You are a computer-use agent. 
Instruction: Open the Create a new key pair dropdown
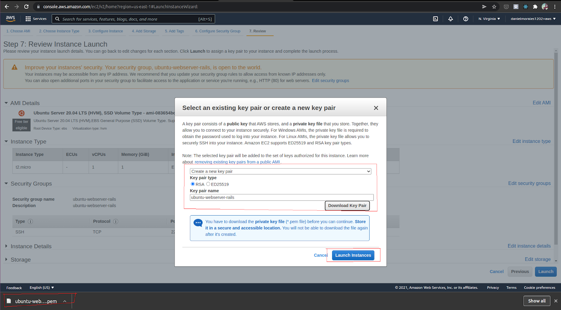pos(280,171)
